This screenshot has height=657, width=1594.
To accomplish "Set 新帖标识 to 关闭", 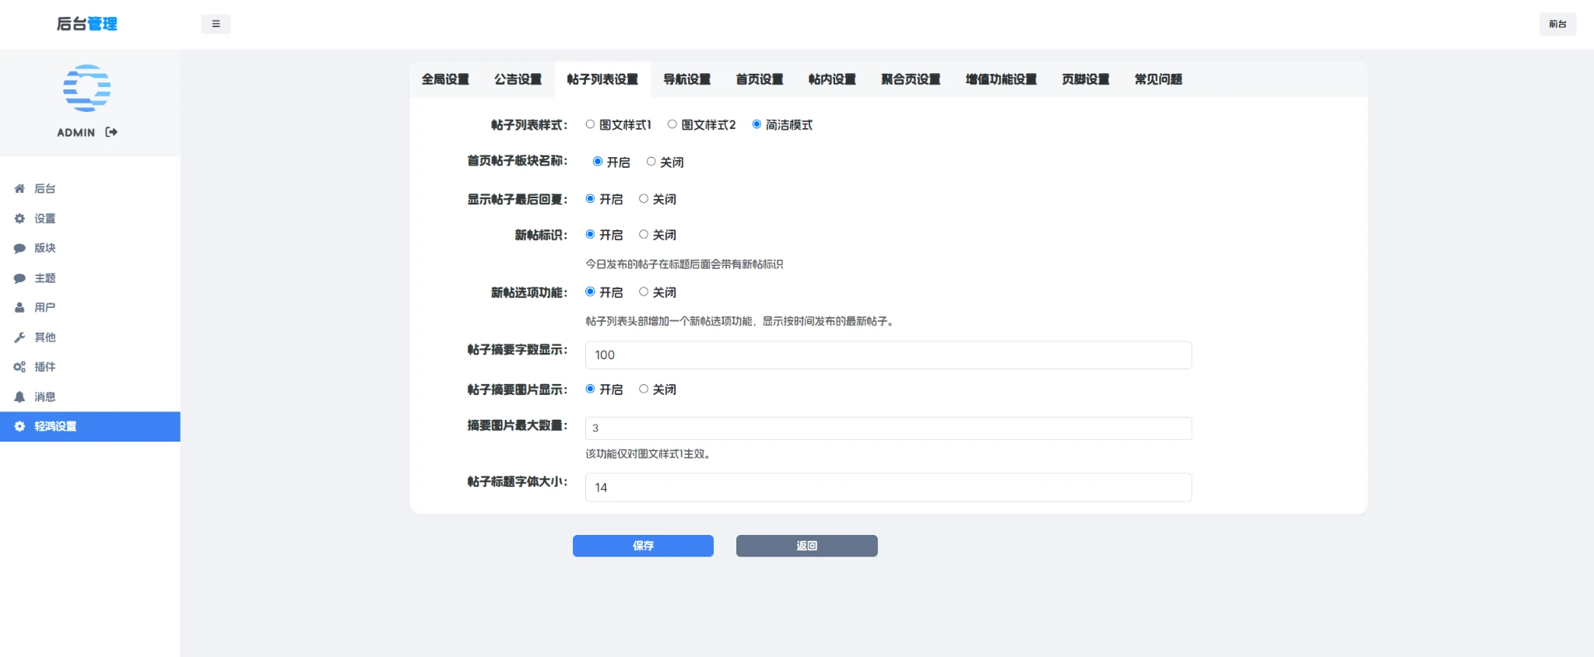I will coord(644,234).
